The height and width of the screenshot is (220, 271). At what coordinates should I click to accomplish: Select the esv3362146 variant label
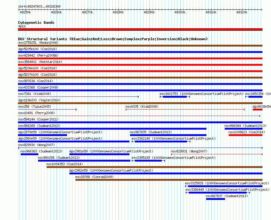(x=174, y=138)
